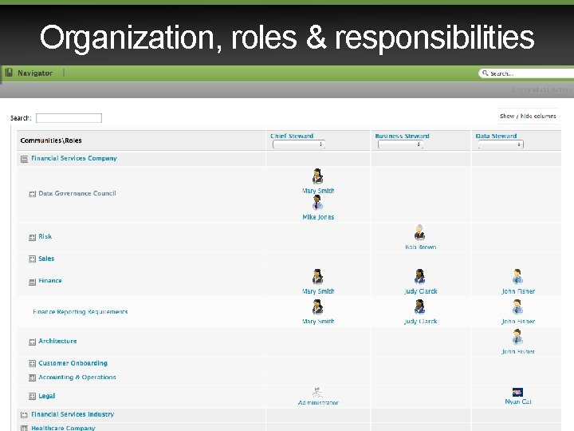Click Mary Smith avatar in Data Governance Council row

coord(317,176)
